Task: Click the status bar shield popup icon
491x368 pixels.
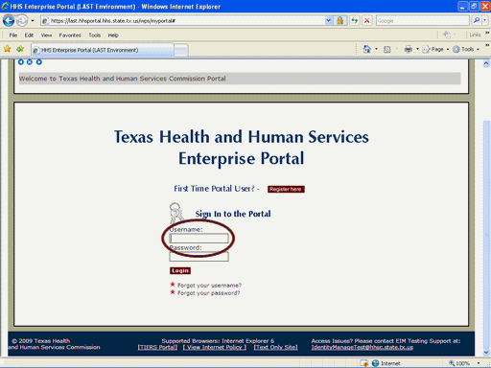Action: (x=363, y=363)
